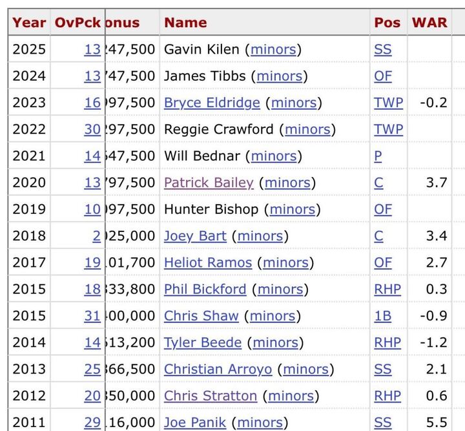Open Joey Bart's player link

click(195, 236)
